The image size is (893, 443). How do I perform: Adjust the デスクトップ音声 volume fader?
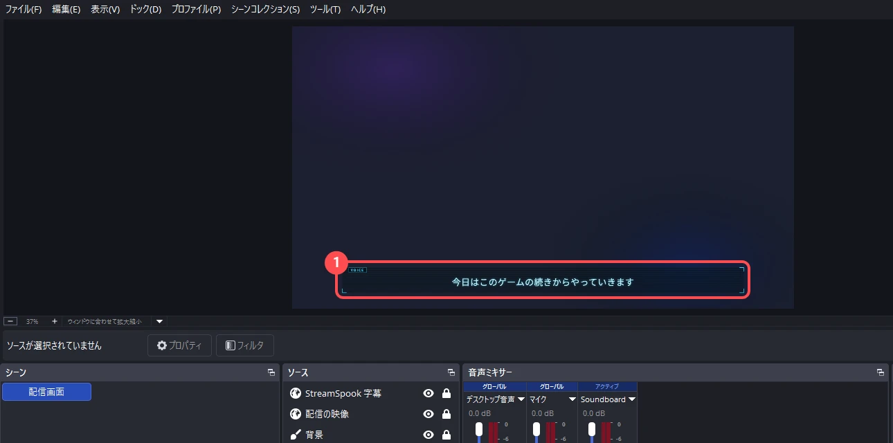coord(478,429)
